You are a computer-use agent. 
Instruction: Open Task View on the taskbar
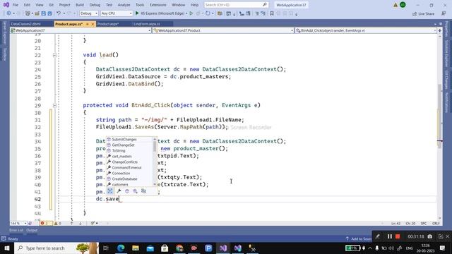point(106,248)
